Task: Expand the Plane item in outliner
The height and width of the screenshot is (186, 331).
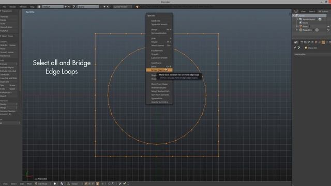Action: tap(297, 26)
